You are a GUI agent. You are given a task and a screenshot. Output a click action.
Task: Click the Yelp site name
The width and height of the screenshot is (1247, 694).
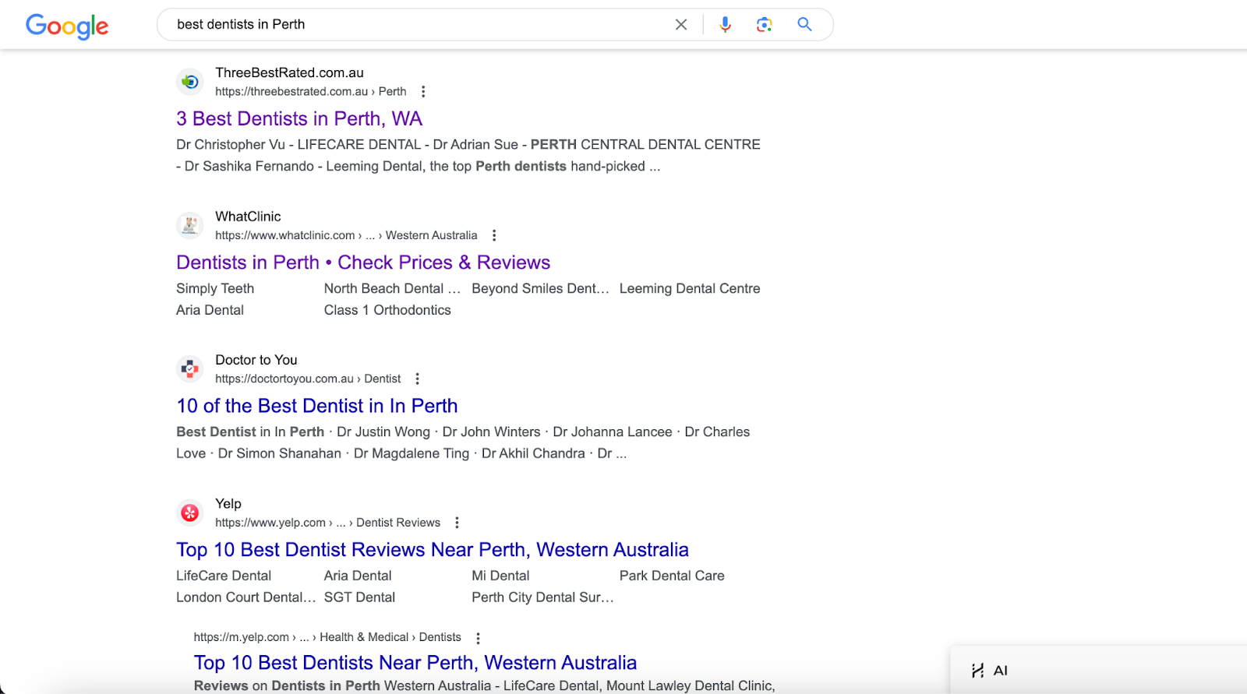228,504
